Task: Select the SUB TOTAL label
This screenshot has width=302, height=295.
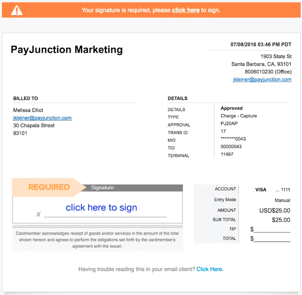Action: [x=224, y=219]
